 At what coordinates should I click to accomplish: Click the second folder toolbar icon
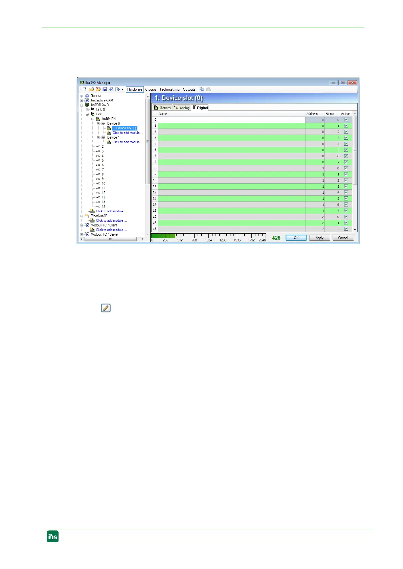coord(98,90)
